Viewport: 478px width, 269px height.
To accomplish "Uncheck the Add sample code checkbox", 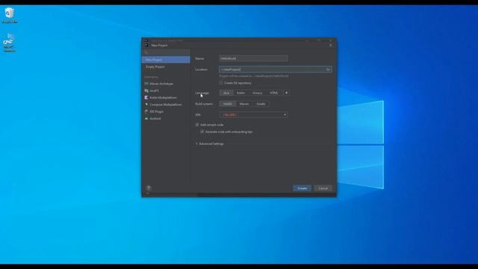I will pos(197,125).
